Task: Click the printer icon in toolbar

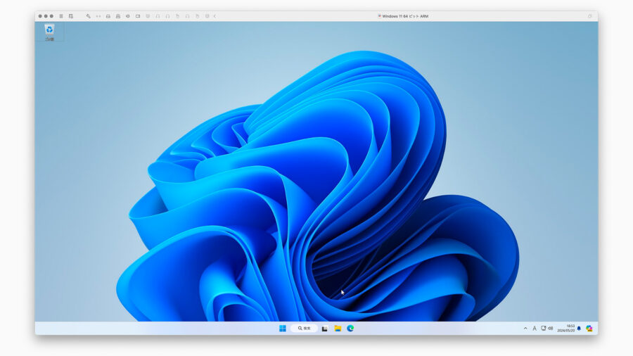Action: coord(118,16)
